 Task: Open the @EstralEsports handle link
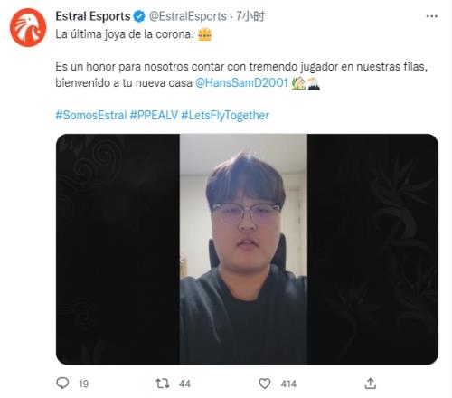(x=187, y=16)
